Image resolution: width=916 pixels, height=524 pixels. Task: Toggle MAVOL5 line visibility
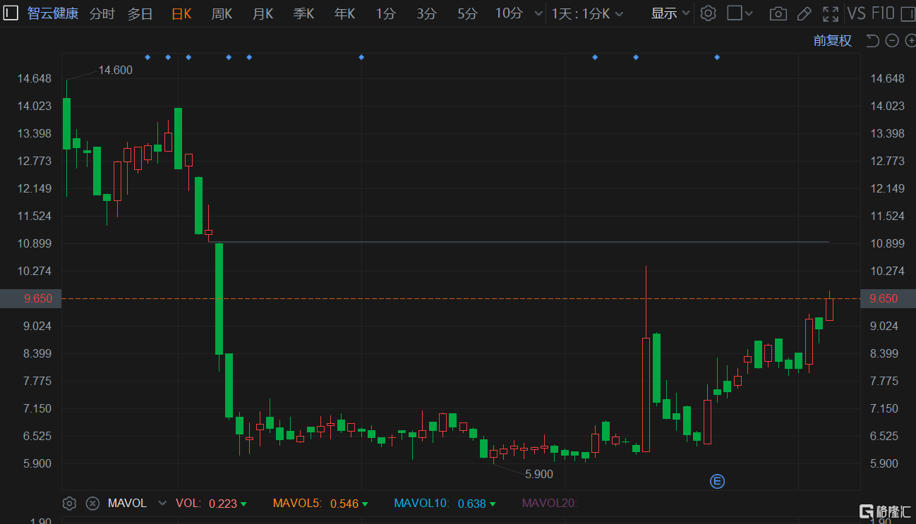tap(298, 504)
